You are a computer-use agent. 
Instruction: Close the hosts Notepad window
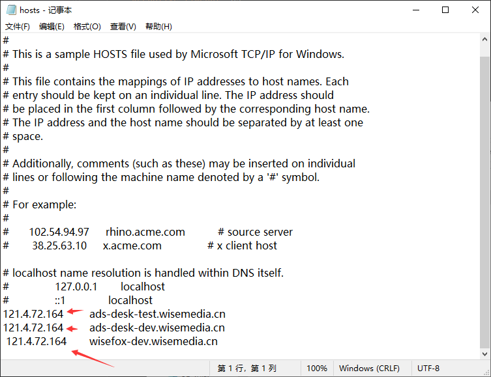(x=475, y=10)
